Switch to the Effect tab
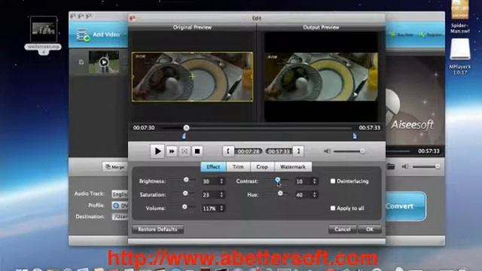The image size is (482, 271). pos(213,167)
